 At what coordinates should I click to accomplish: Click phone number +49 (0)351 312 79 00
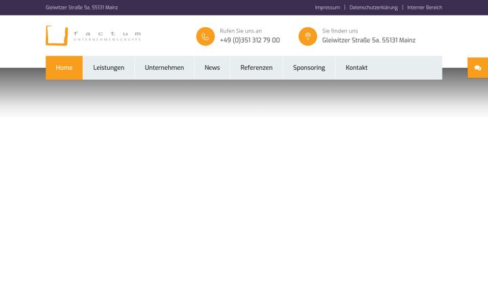tap(250, 40)
